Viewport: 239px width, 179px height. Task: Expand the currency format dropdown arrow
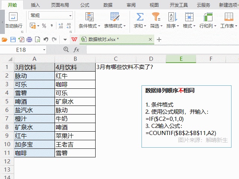pos(38,26)
